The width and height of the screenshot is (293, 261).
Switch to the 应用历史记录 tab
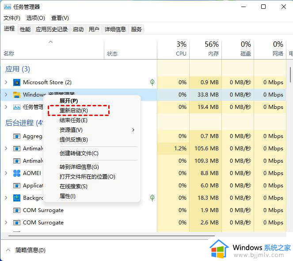[52, 29]
